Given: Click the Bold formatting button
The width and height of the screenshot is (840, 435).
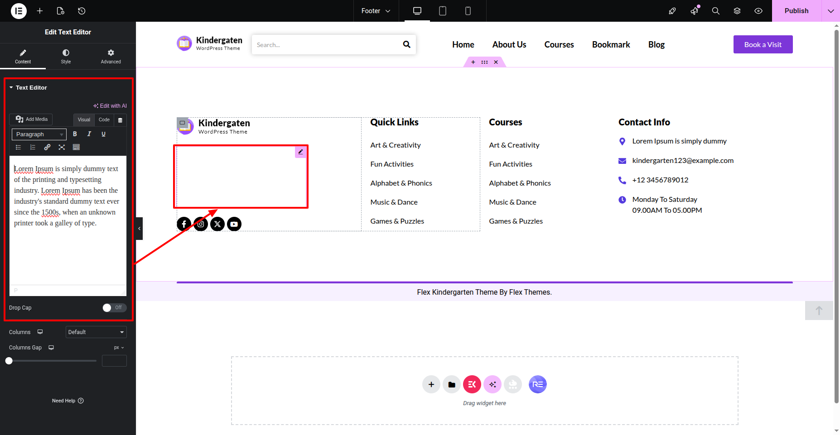Looking at the screenshot, I should coord(75,134).
